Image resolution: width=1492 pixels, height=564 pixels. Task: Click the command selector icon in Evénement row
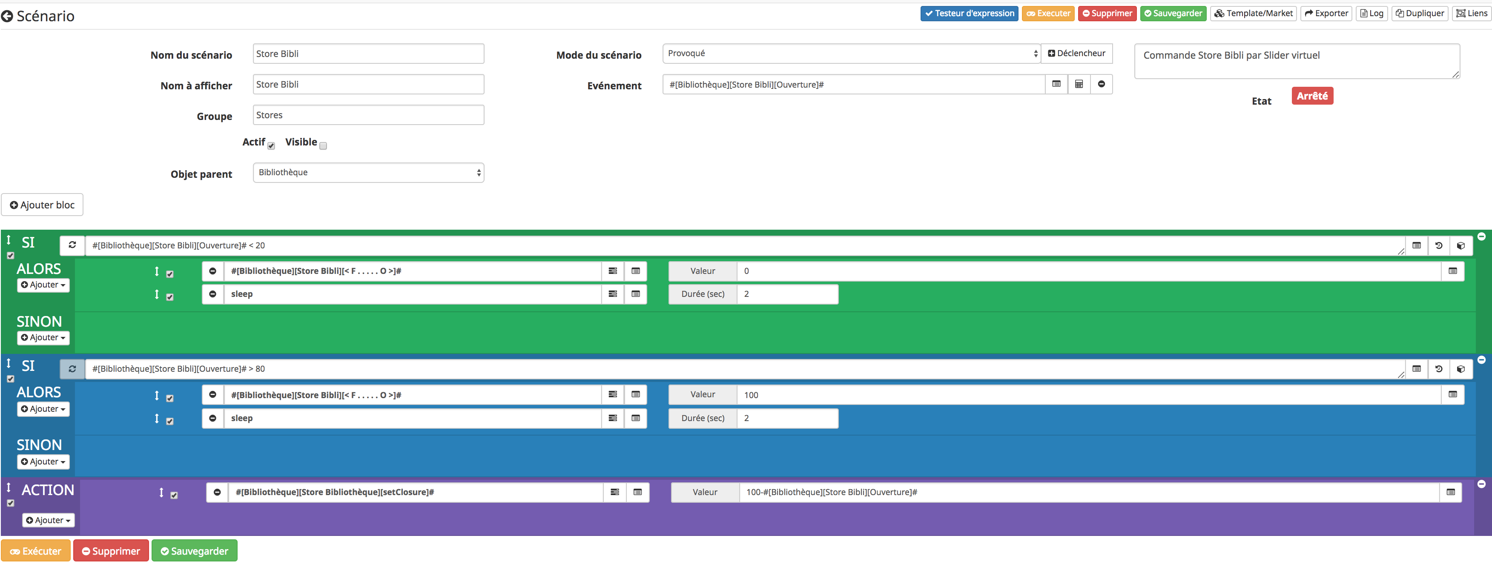point(1056,85)
